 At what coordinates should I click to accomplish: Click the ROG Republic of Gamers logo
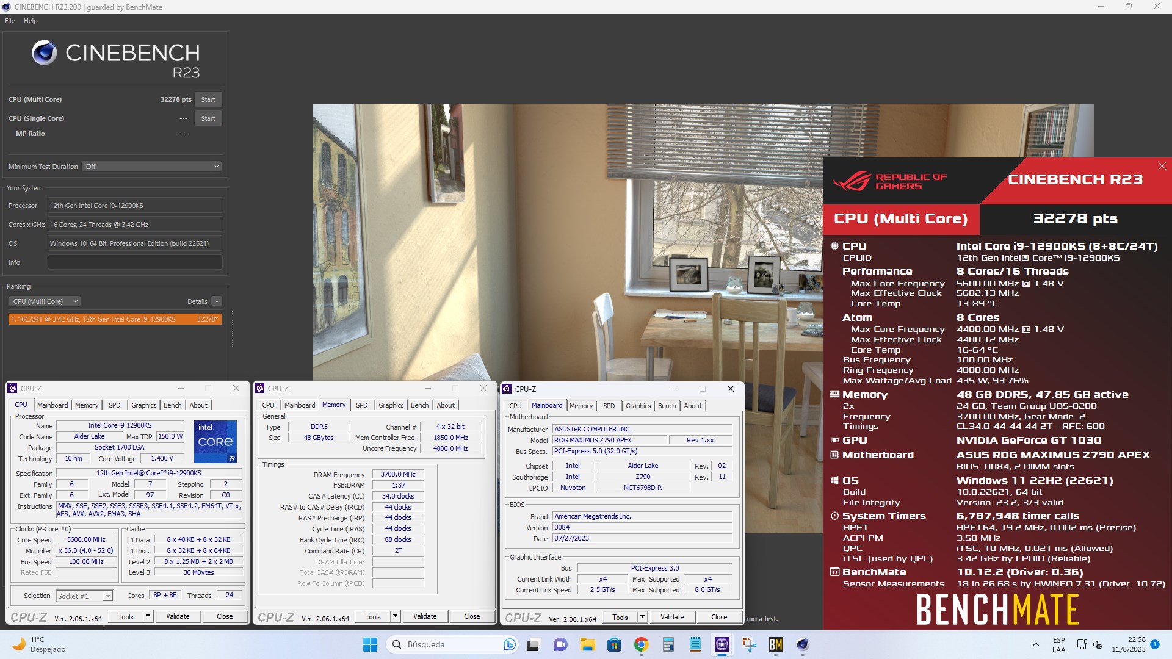pos(889,181)
